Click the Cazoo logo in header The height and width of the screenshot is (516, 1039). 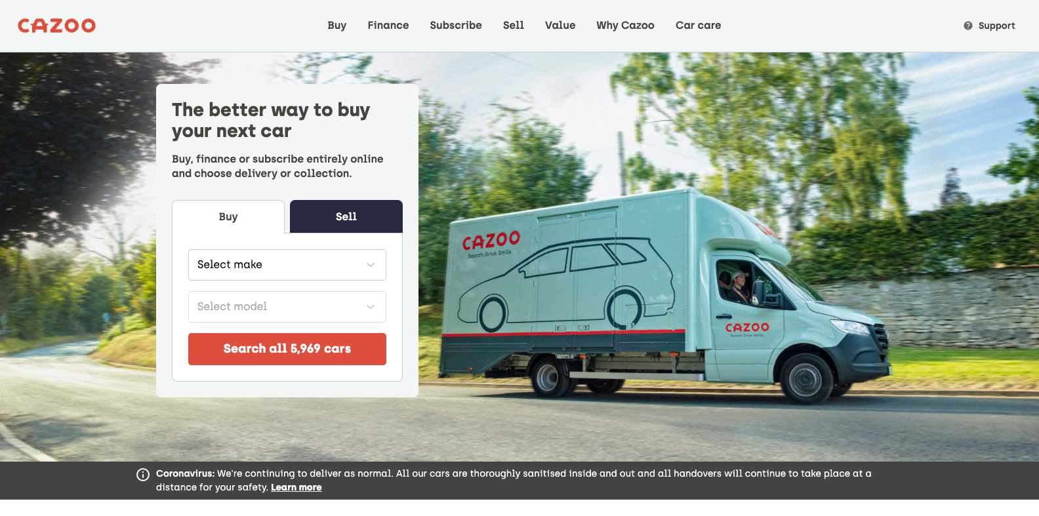[x=56, y=26]
